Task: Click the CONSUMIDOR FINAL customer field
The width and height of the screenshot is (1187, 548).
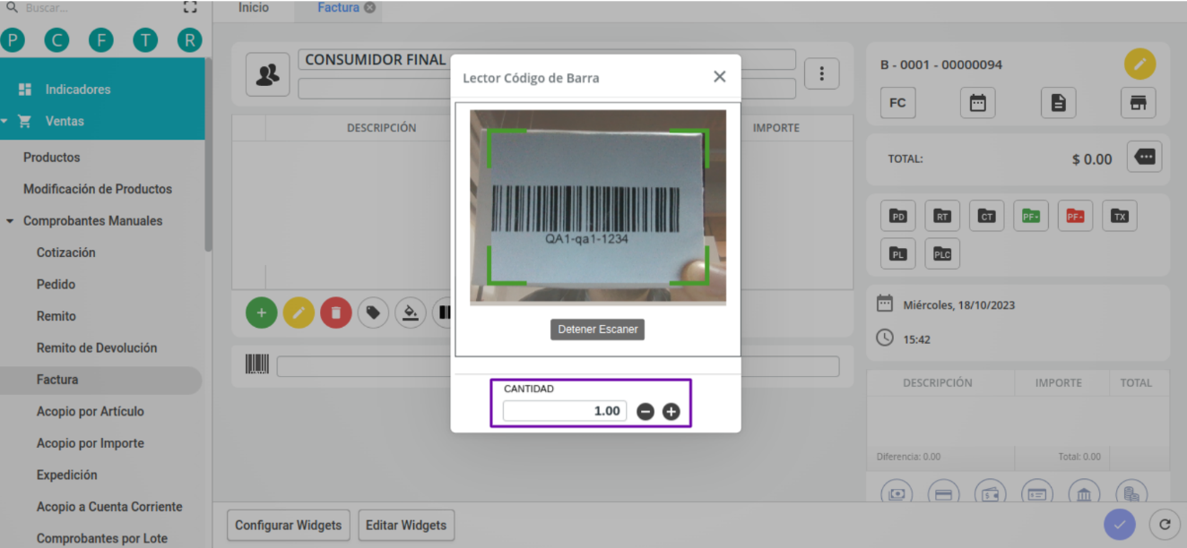Action: pyautogui.click(x=547, y=59)
